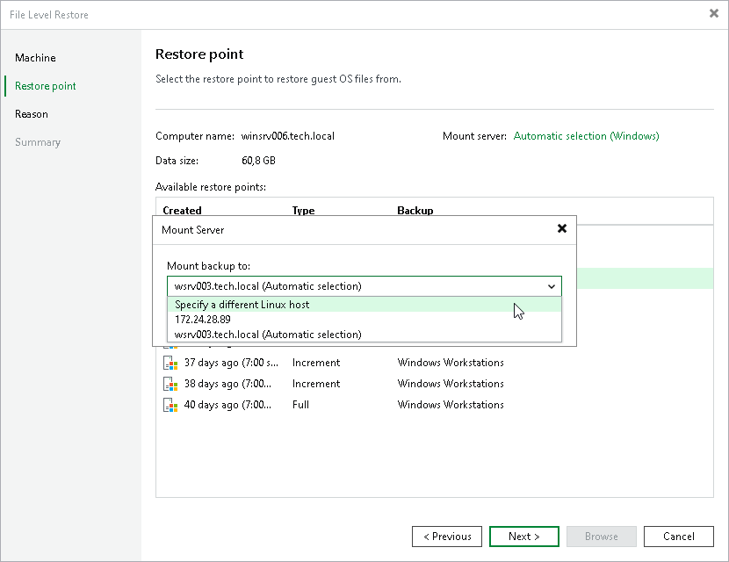This screenshot has width=729, height=562.
Task: Select 172.24.28.89 mount server option
Action: (x=364, y=320)
